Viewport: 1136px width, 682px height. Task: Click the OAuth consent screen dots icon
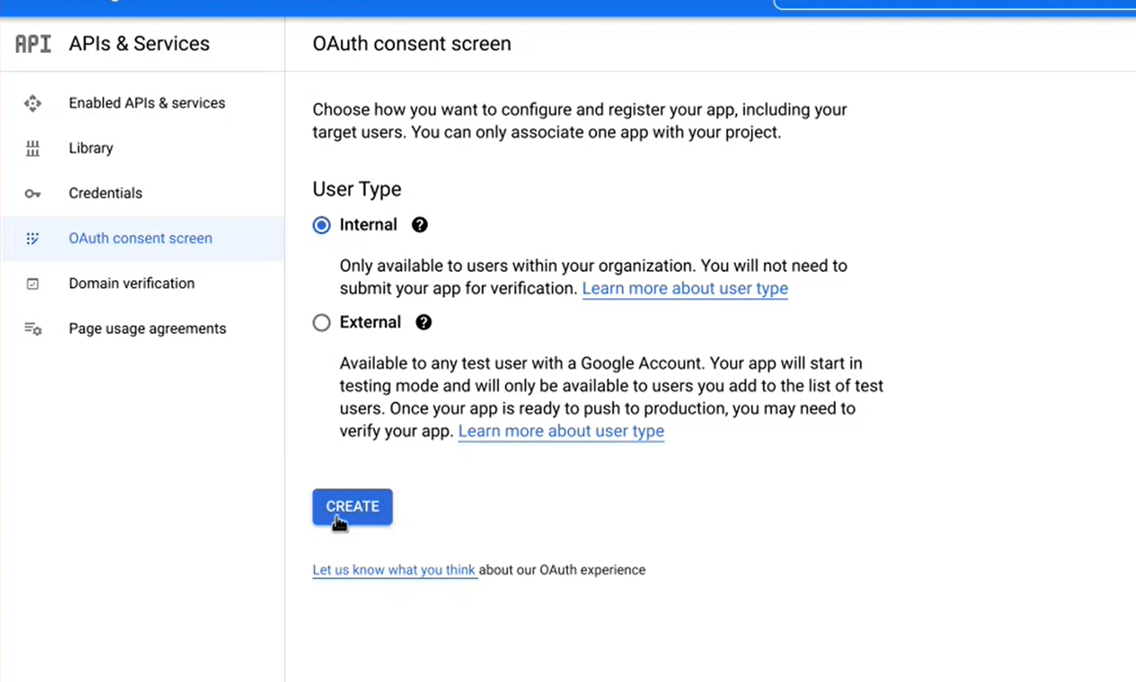click(x=33, y=239)
